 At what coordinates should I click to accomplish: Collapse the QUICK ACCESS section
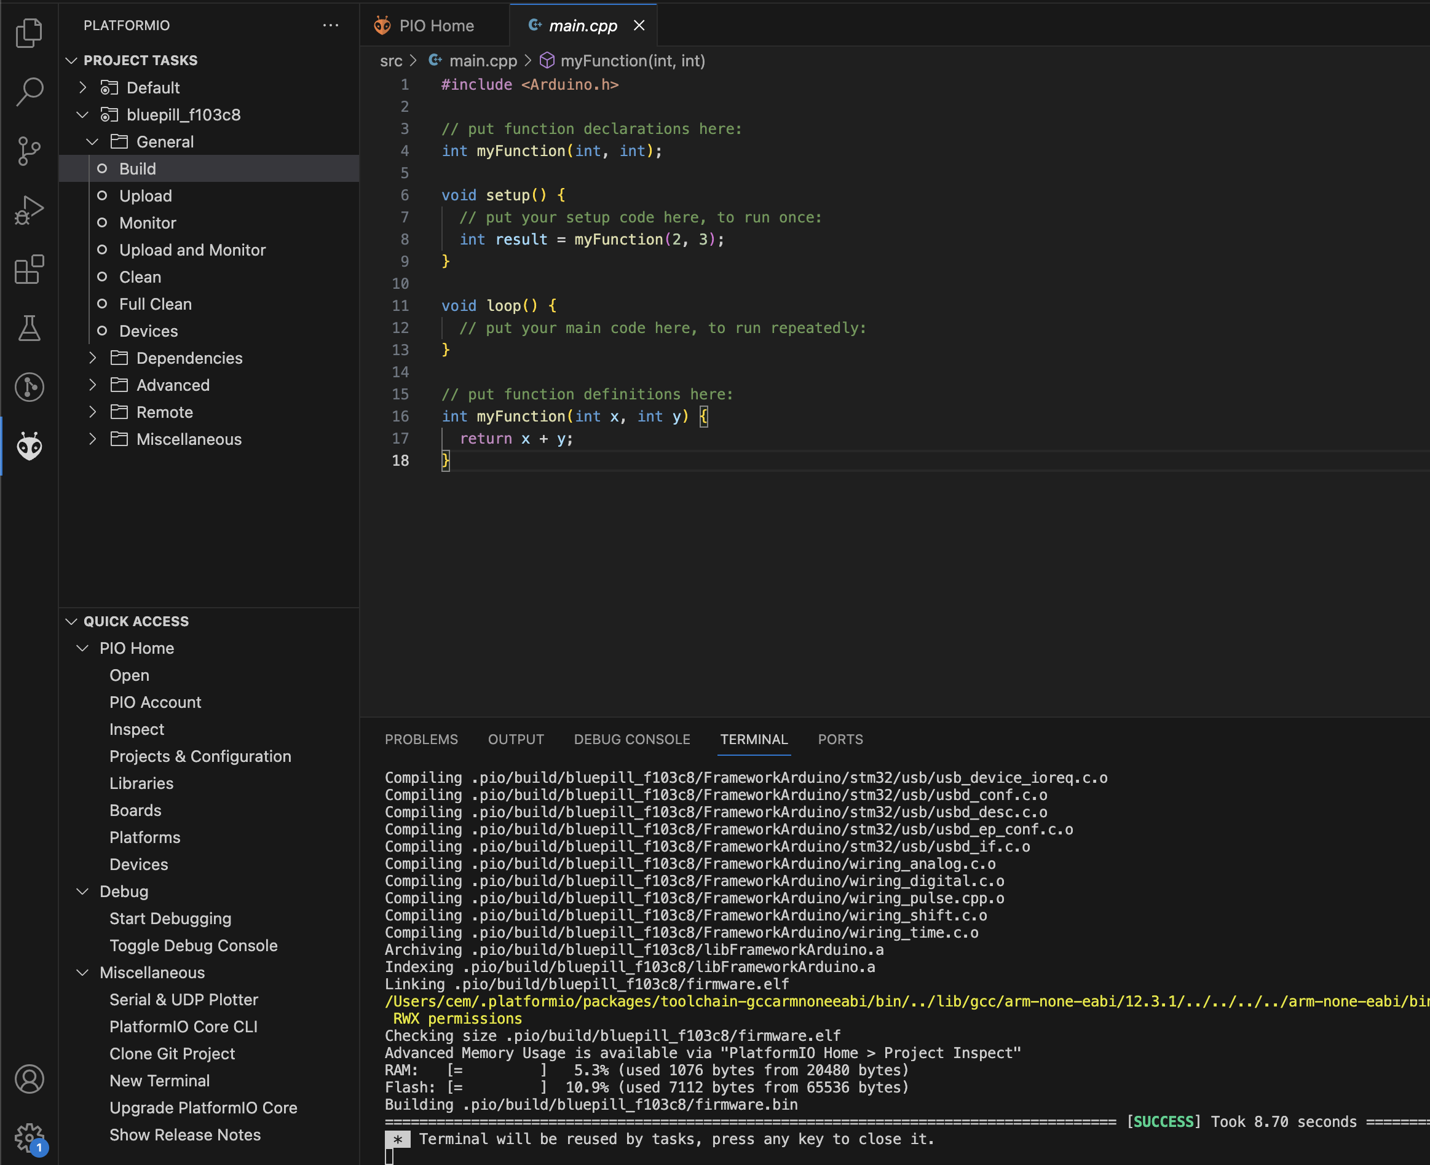click(72, 621)
